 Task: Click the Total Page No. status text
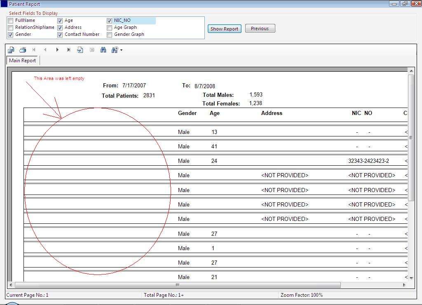(x=164, y=295)
